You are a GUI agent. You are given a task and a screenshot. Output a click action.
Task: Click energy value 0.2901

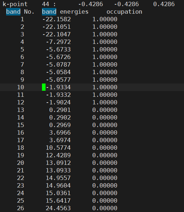point(60,110)
